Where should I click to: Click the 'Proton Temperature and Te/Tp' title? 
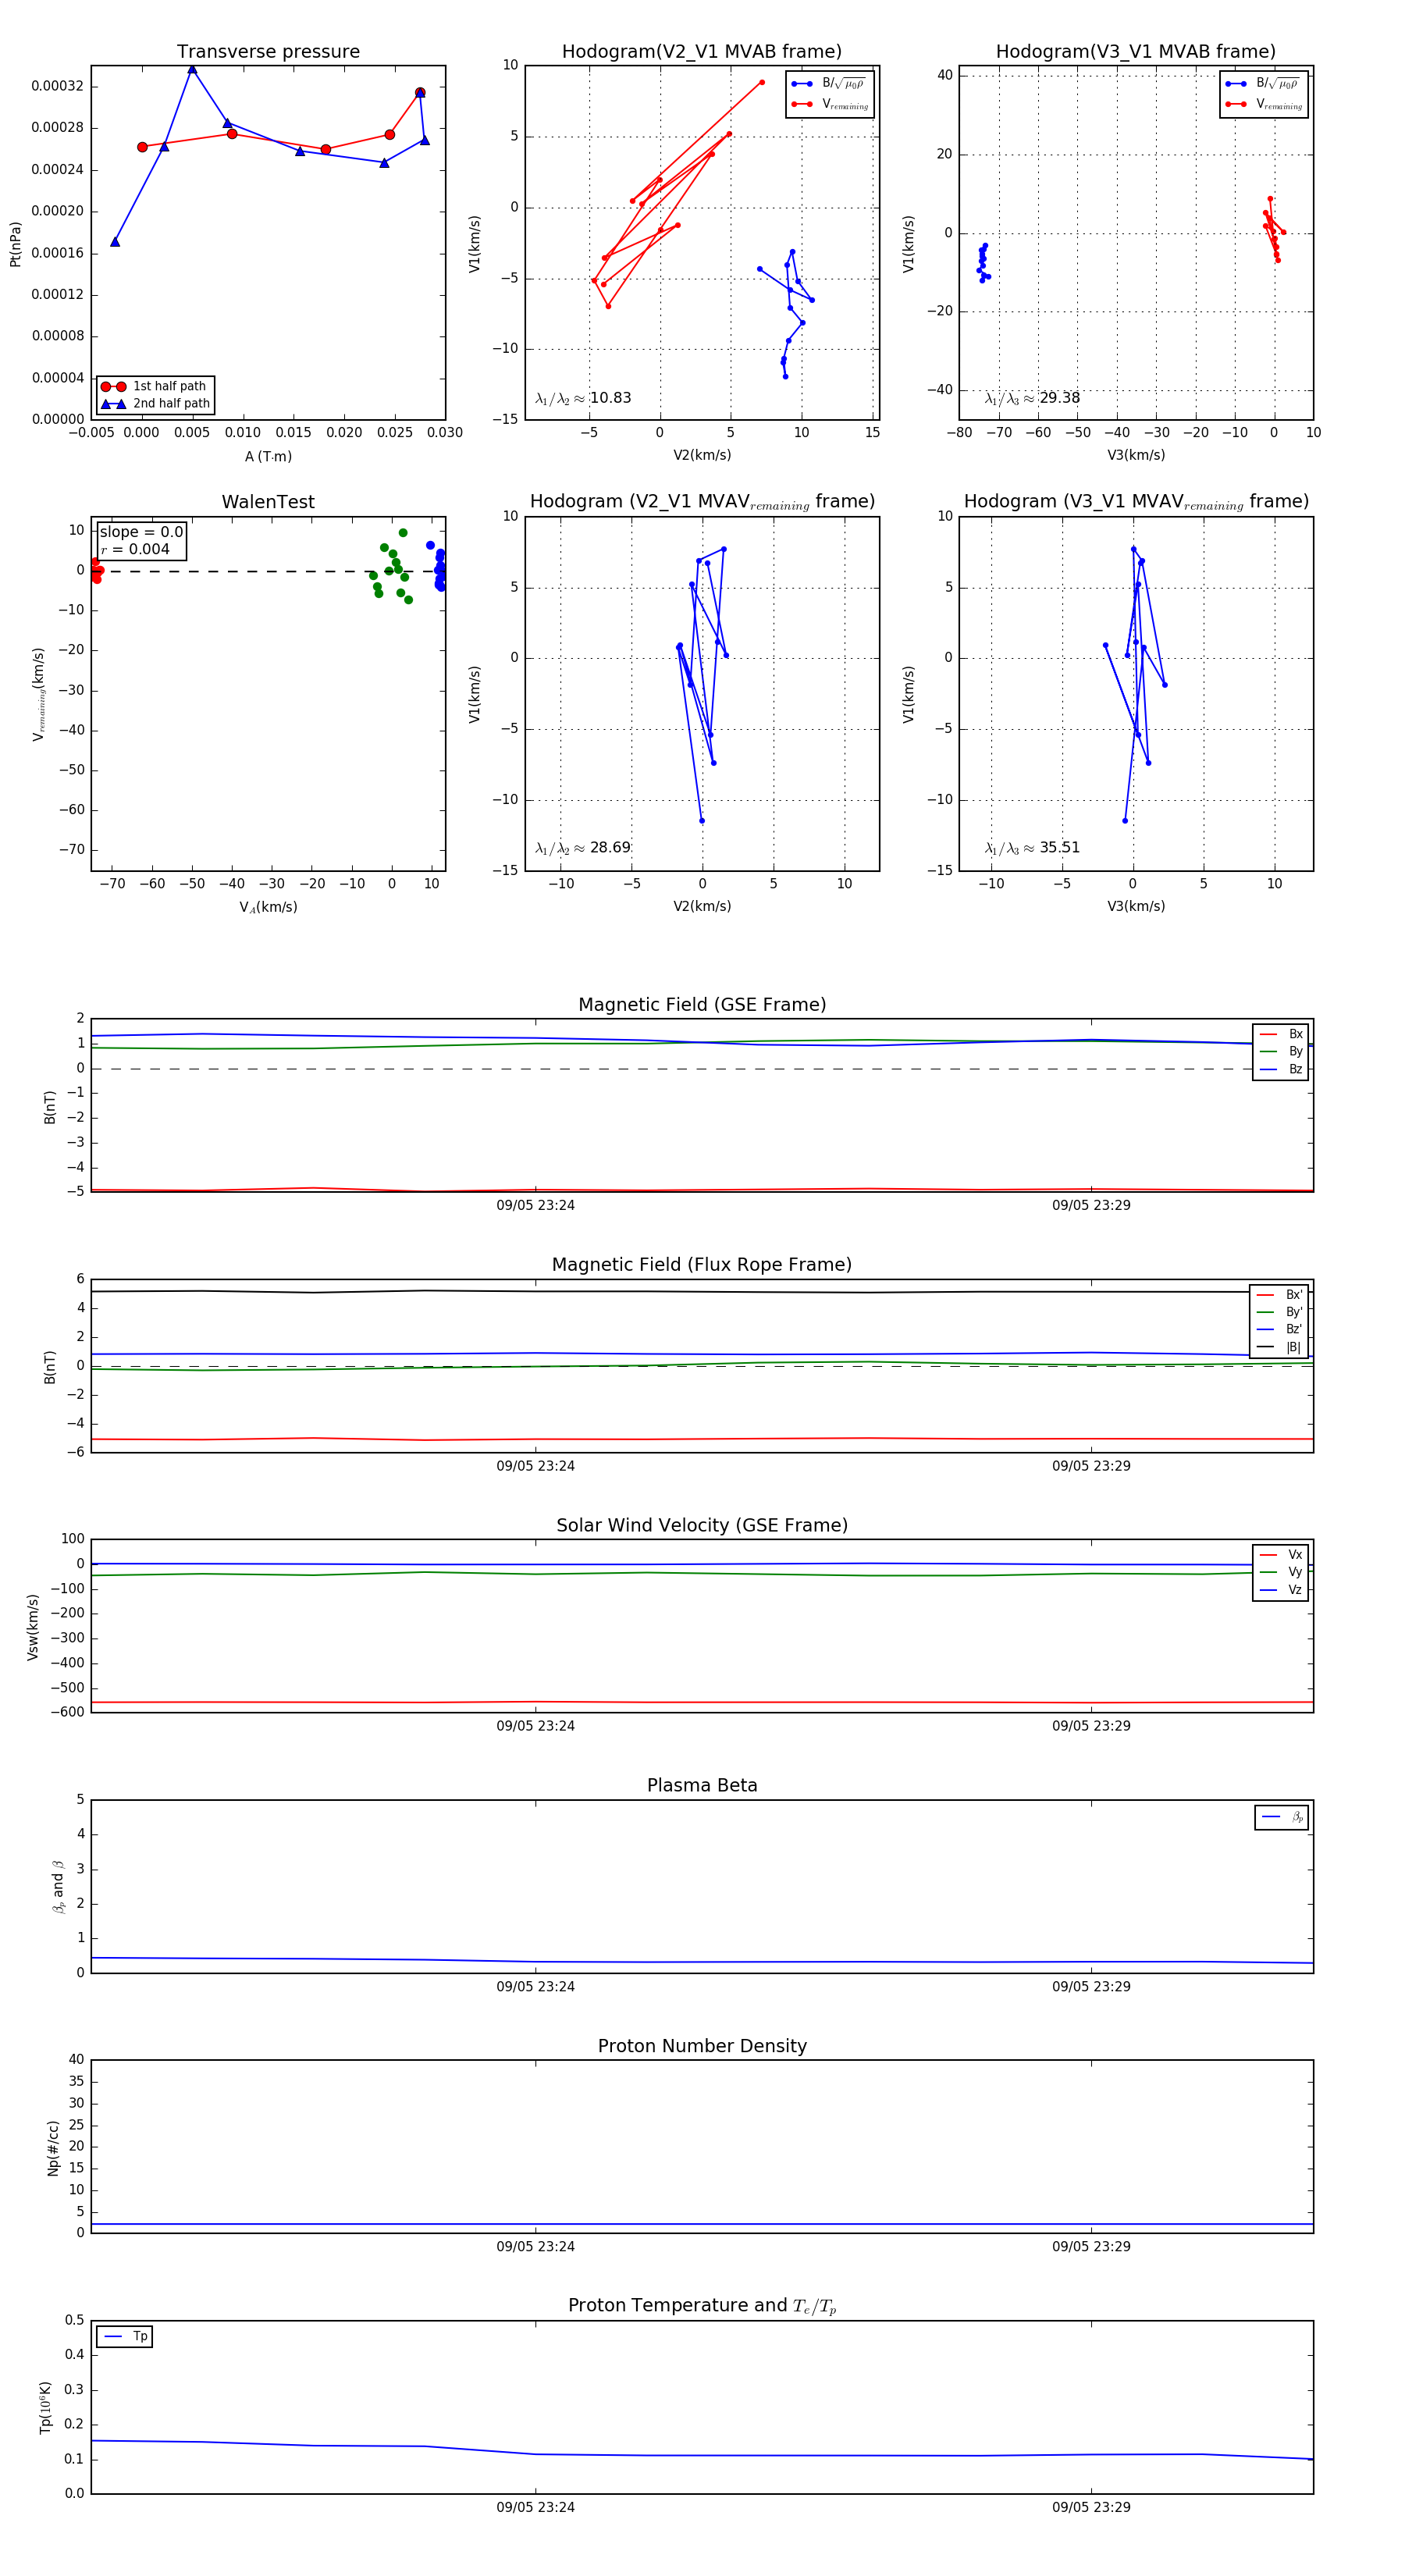point(702,2306)
